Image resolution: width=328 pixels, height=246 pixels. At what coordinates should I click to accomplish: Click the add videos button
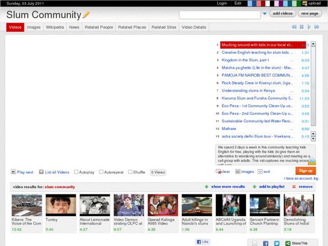282,14
